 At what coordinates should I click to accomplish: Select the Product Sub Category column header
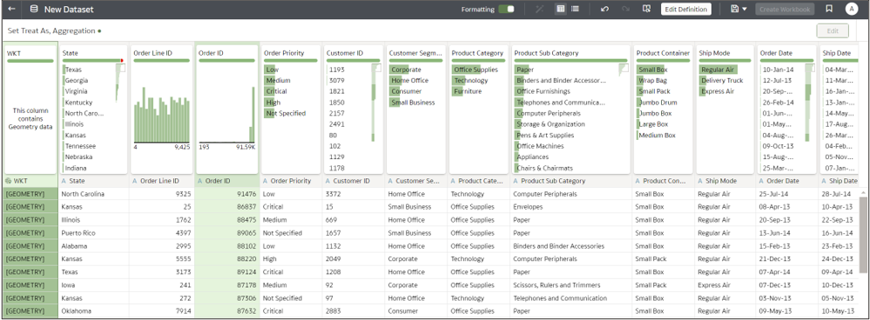(x=571, y=181)
